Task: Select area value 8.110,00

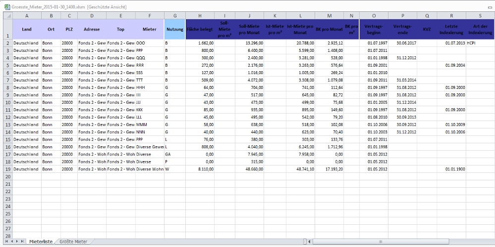Action: click(200, 169)
